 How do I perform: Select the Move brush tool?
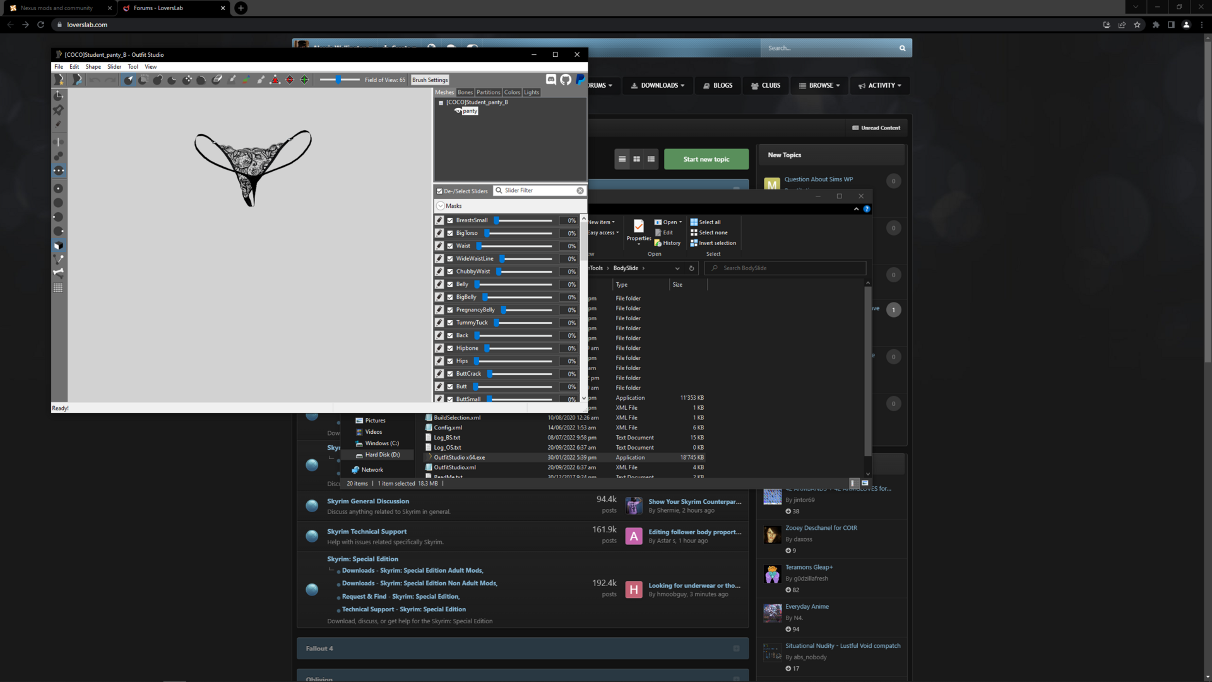coord(187,80)
